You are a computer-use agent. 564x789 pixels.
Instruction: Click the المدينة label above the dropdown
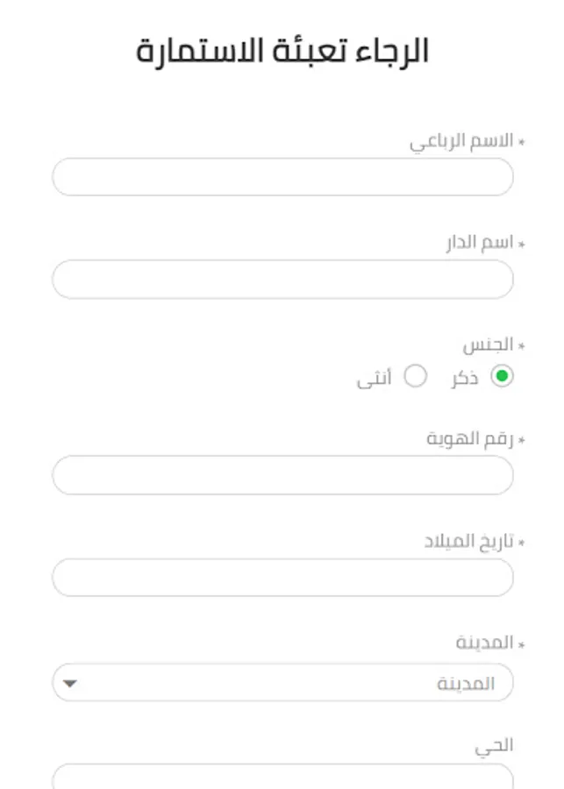click(x=484, y=643)
